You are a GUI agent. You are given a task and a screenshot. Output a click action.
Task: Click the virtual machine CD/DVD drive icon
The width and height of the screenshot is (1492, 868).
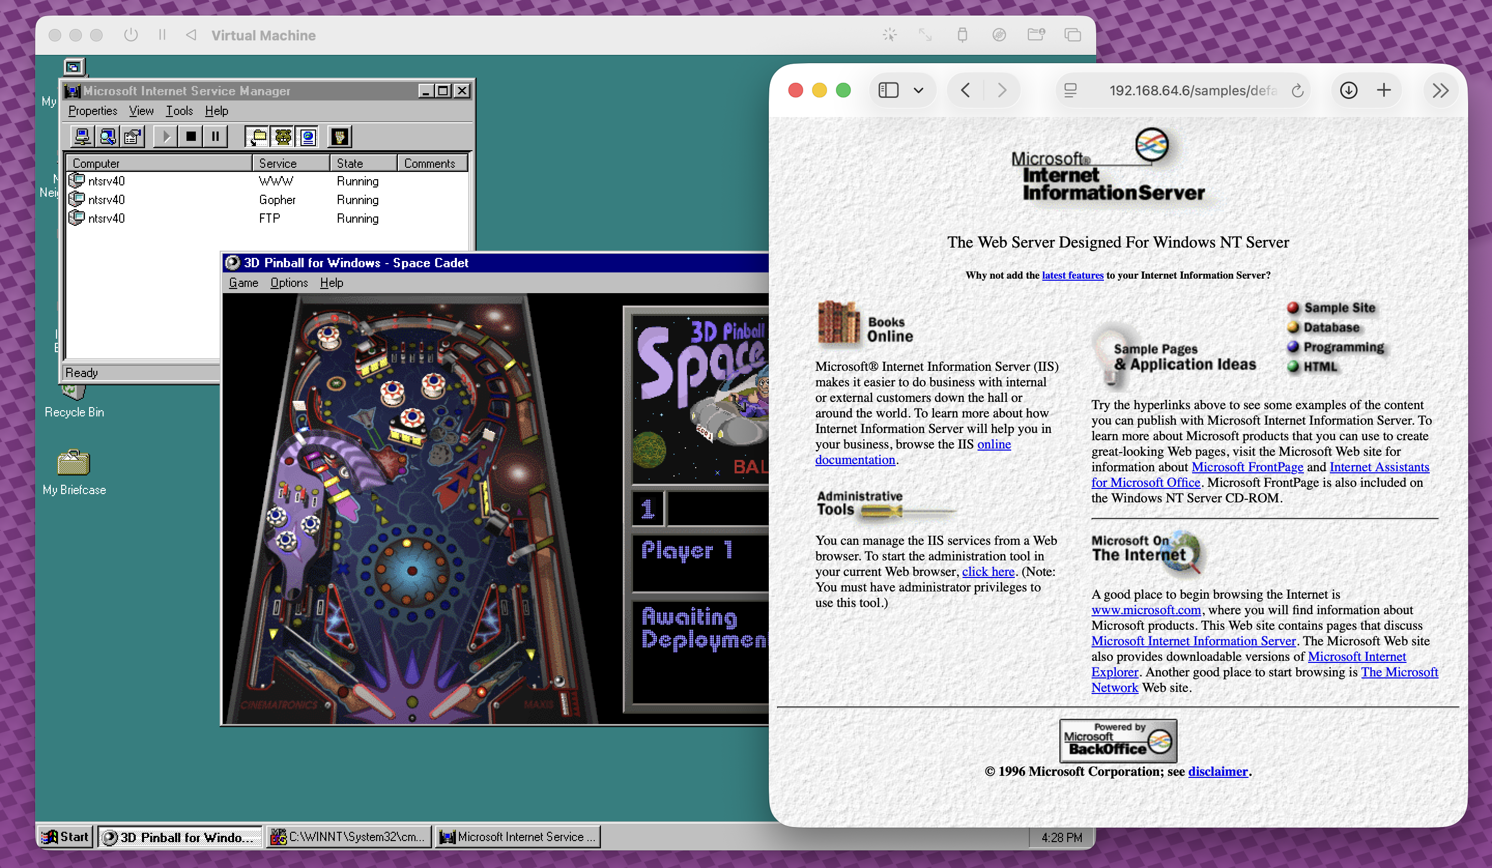(x=999, y=35)
